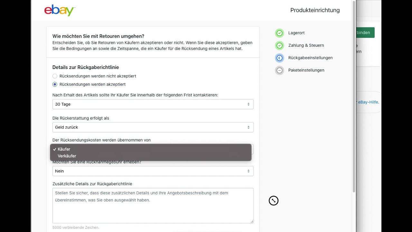Click the Rückgabeeinstellungen blue step icon

point(279,58)
